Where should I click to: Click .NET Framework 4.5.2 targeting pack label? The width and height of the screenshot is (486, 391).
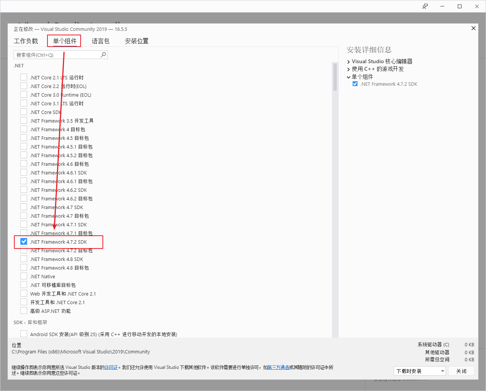point(61,155)
